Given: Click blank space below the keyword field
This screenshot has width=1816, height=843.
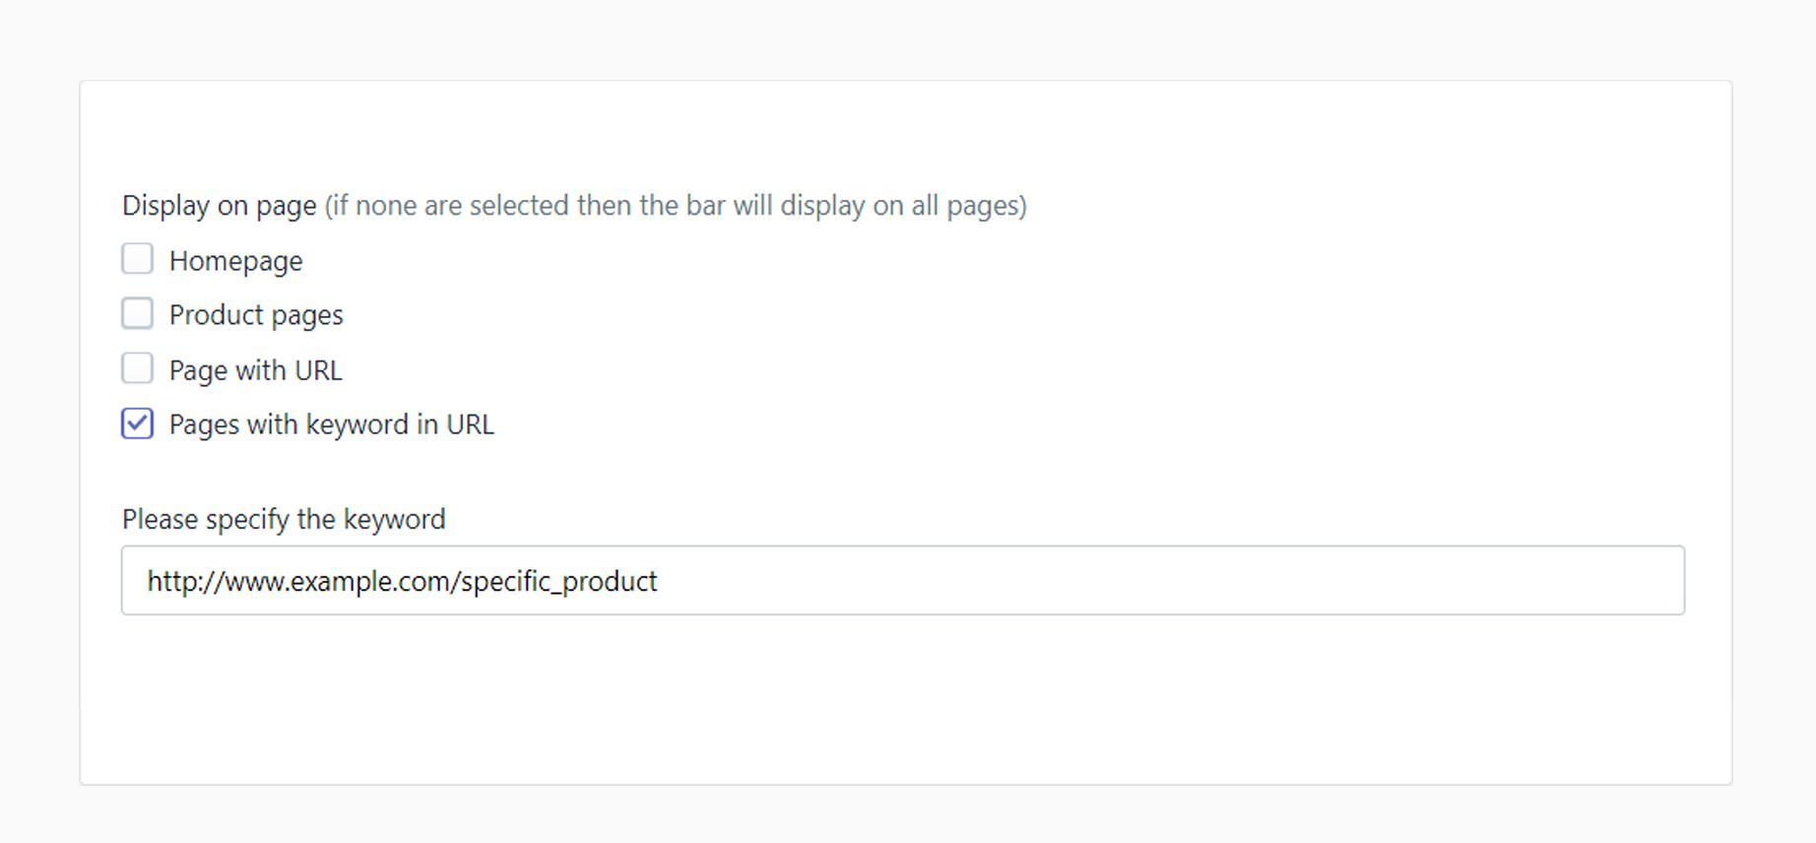Looking at the screenshot, I should (x=902, y=699).
